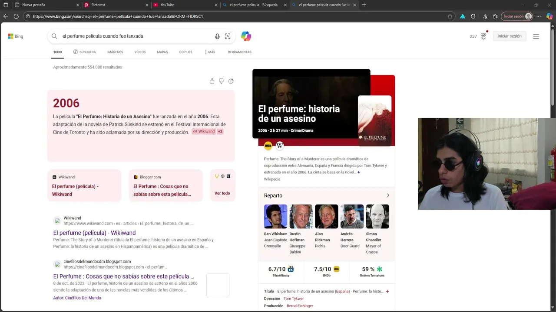Click the FilmAffinity rating 6.7/10
Screen dimensions: 556x312
(281, 271)
